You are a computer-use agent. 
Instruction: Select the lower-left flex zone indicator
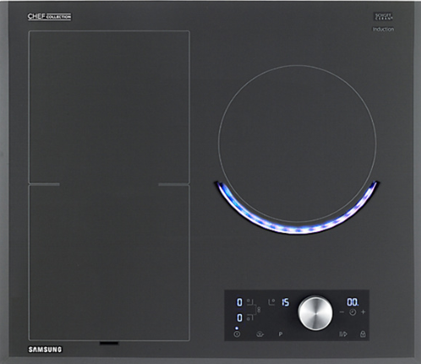[x=250, y=318]
